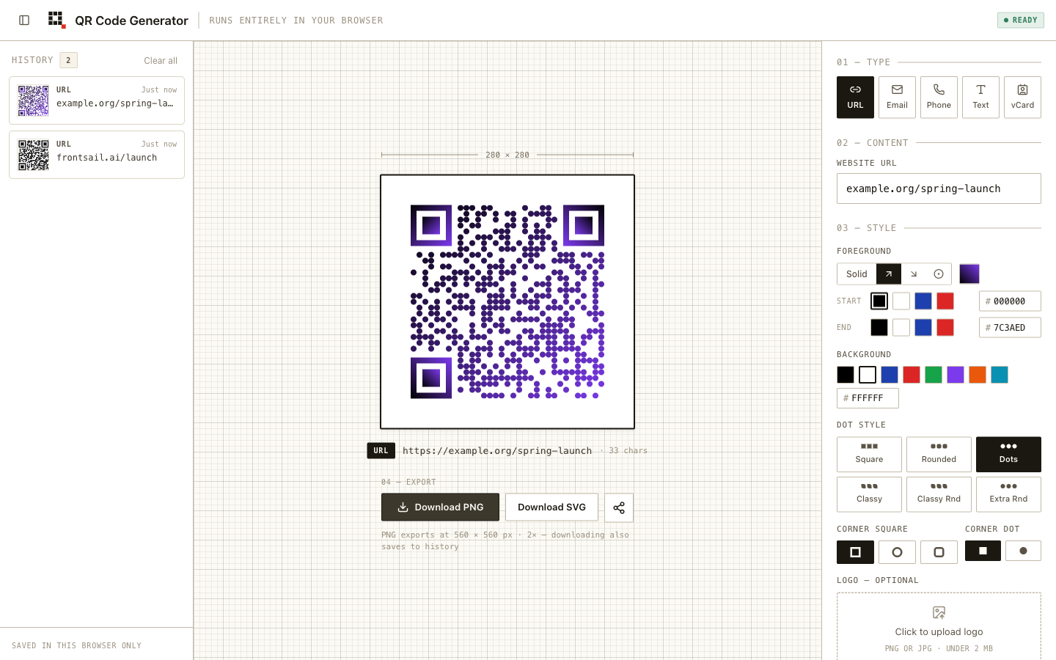Image resolution: width=1056 pixels, height=660 pixels.
Task: Click the https://example.org/spring-launch encoded URL text
Action: pos(497,451)
